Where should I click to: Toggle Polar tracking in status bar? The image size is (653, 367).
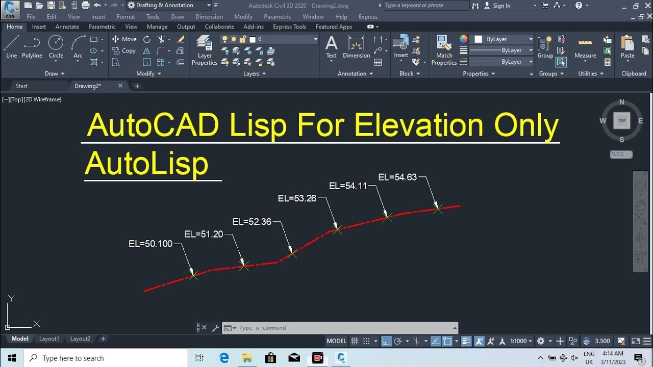pos(398,341)
